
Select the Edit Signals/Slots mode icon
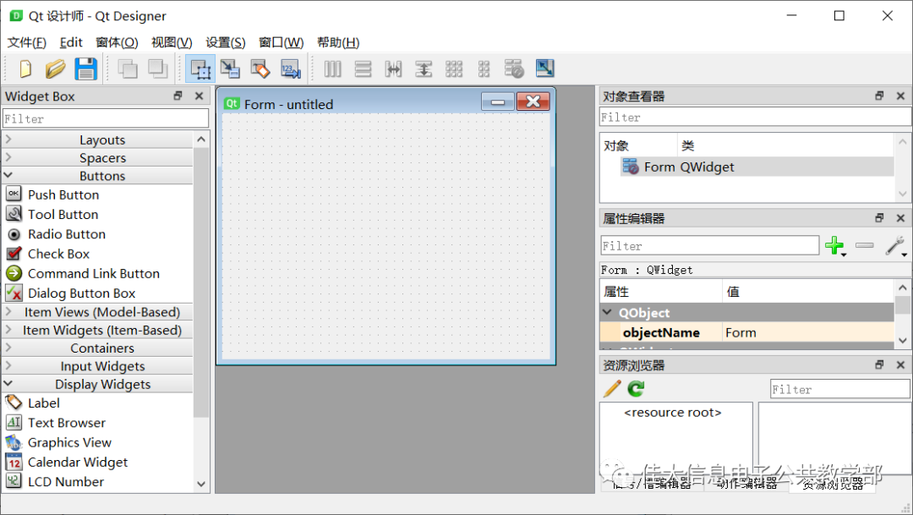pyautogui.click(x=230, y=69)
